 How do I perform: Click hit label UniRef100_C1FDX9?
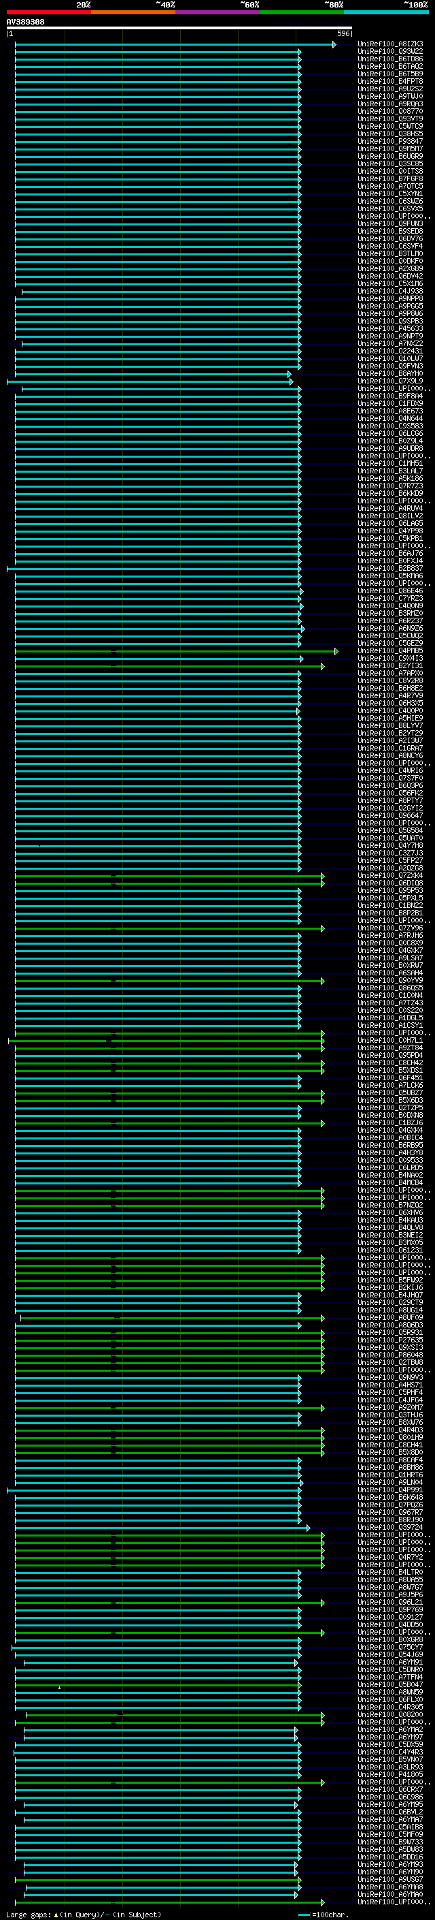(390, 404)
